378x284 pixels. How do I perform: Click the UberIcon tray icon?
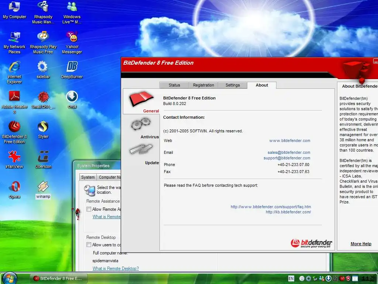pos(335,278)
